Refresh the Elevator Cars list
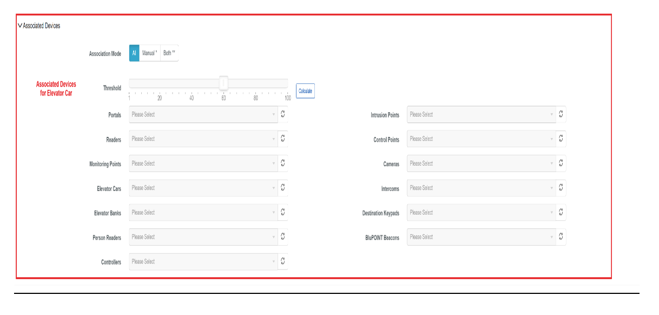659x315 pixels. coord(283,188)
